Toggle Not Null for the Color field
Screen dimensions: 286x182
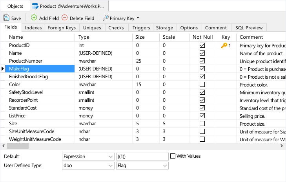[202, 85]
